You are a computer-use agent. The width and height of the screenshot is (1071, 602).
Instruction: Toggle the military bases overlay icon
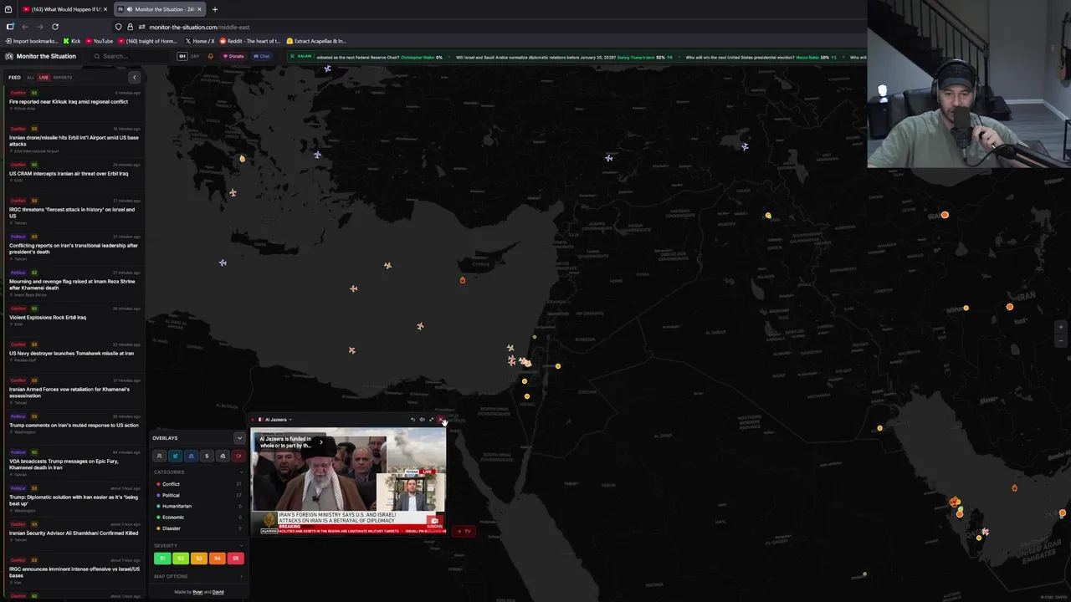coord(191,456)
